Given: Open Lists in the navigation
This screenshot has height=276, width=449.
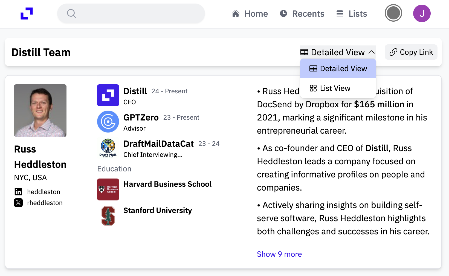Looking at the screenshot, I should point(352,14).
